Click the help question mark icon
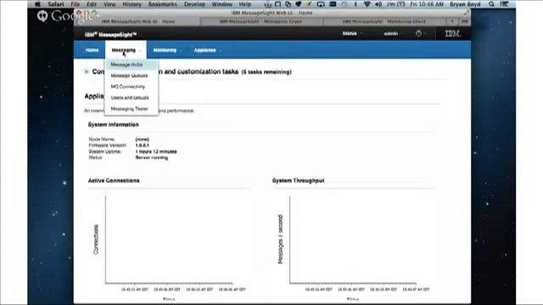The image size is (543, 305). tap(418, 34)
